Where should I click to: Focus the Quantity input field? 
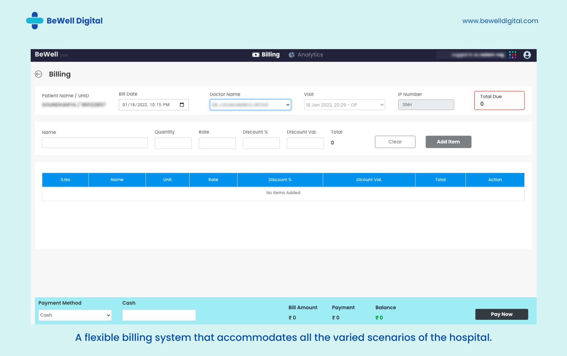pos(173,143)
